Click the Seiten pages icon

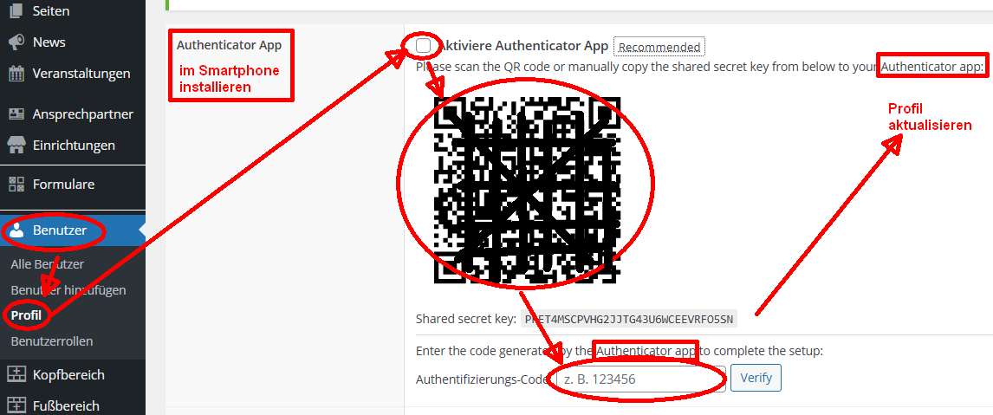click(16, 10)
